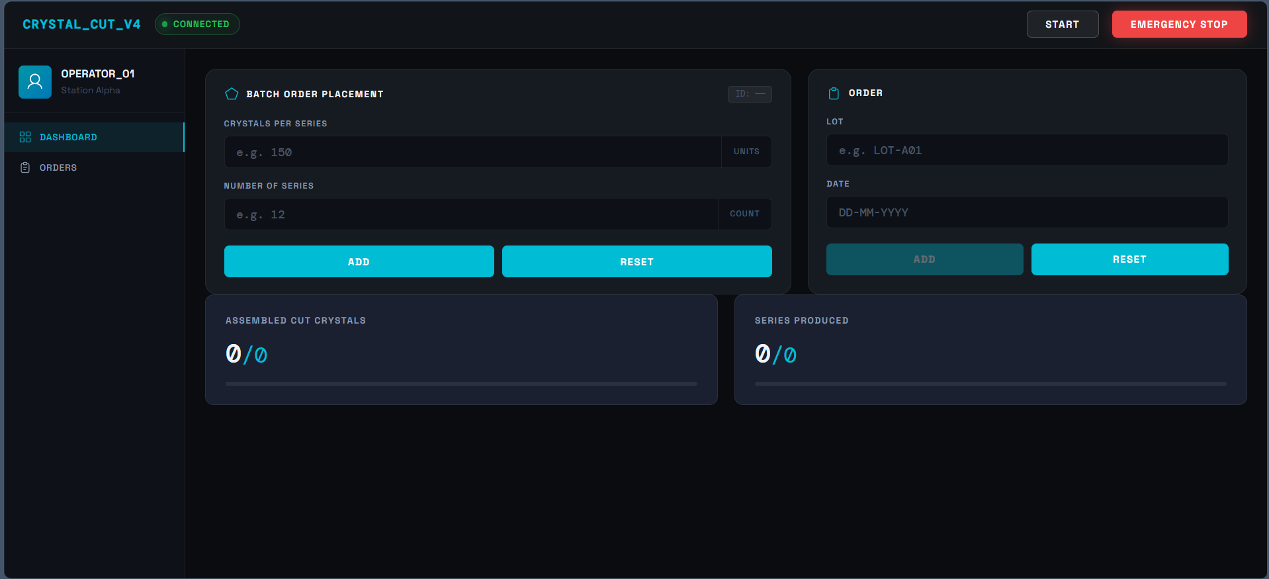Screen dimensions: 1269x579
Task: Click the green connected status dot
Action: [x=165, y=24]
